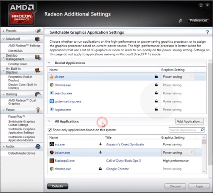Click the Blackops3.exe game icon

52,161
